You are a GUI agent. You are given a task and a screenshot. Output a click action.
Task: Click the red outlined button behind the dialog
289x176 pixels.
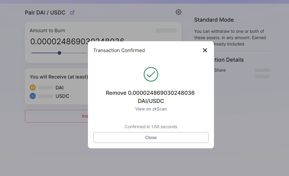pos(56,116)
